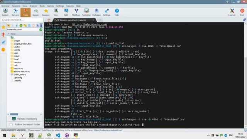Open the Tunneling tool
Screen dimensions: 247x139
(x=86, y=12)
